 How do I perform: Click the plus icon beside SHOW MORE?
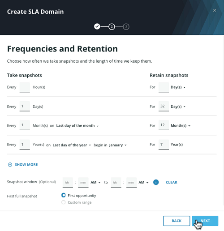10,165
